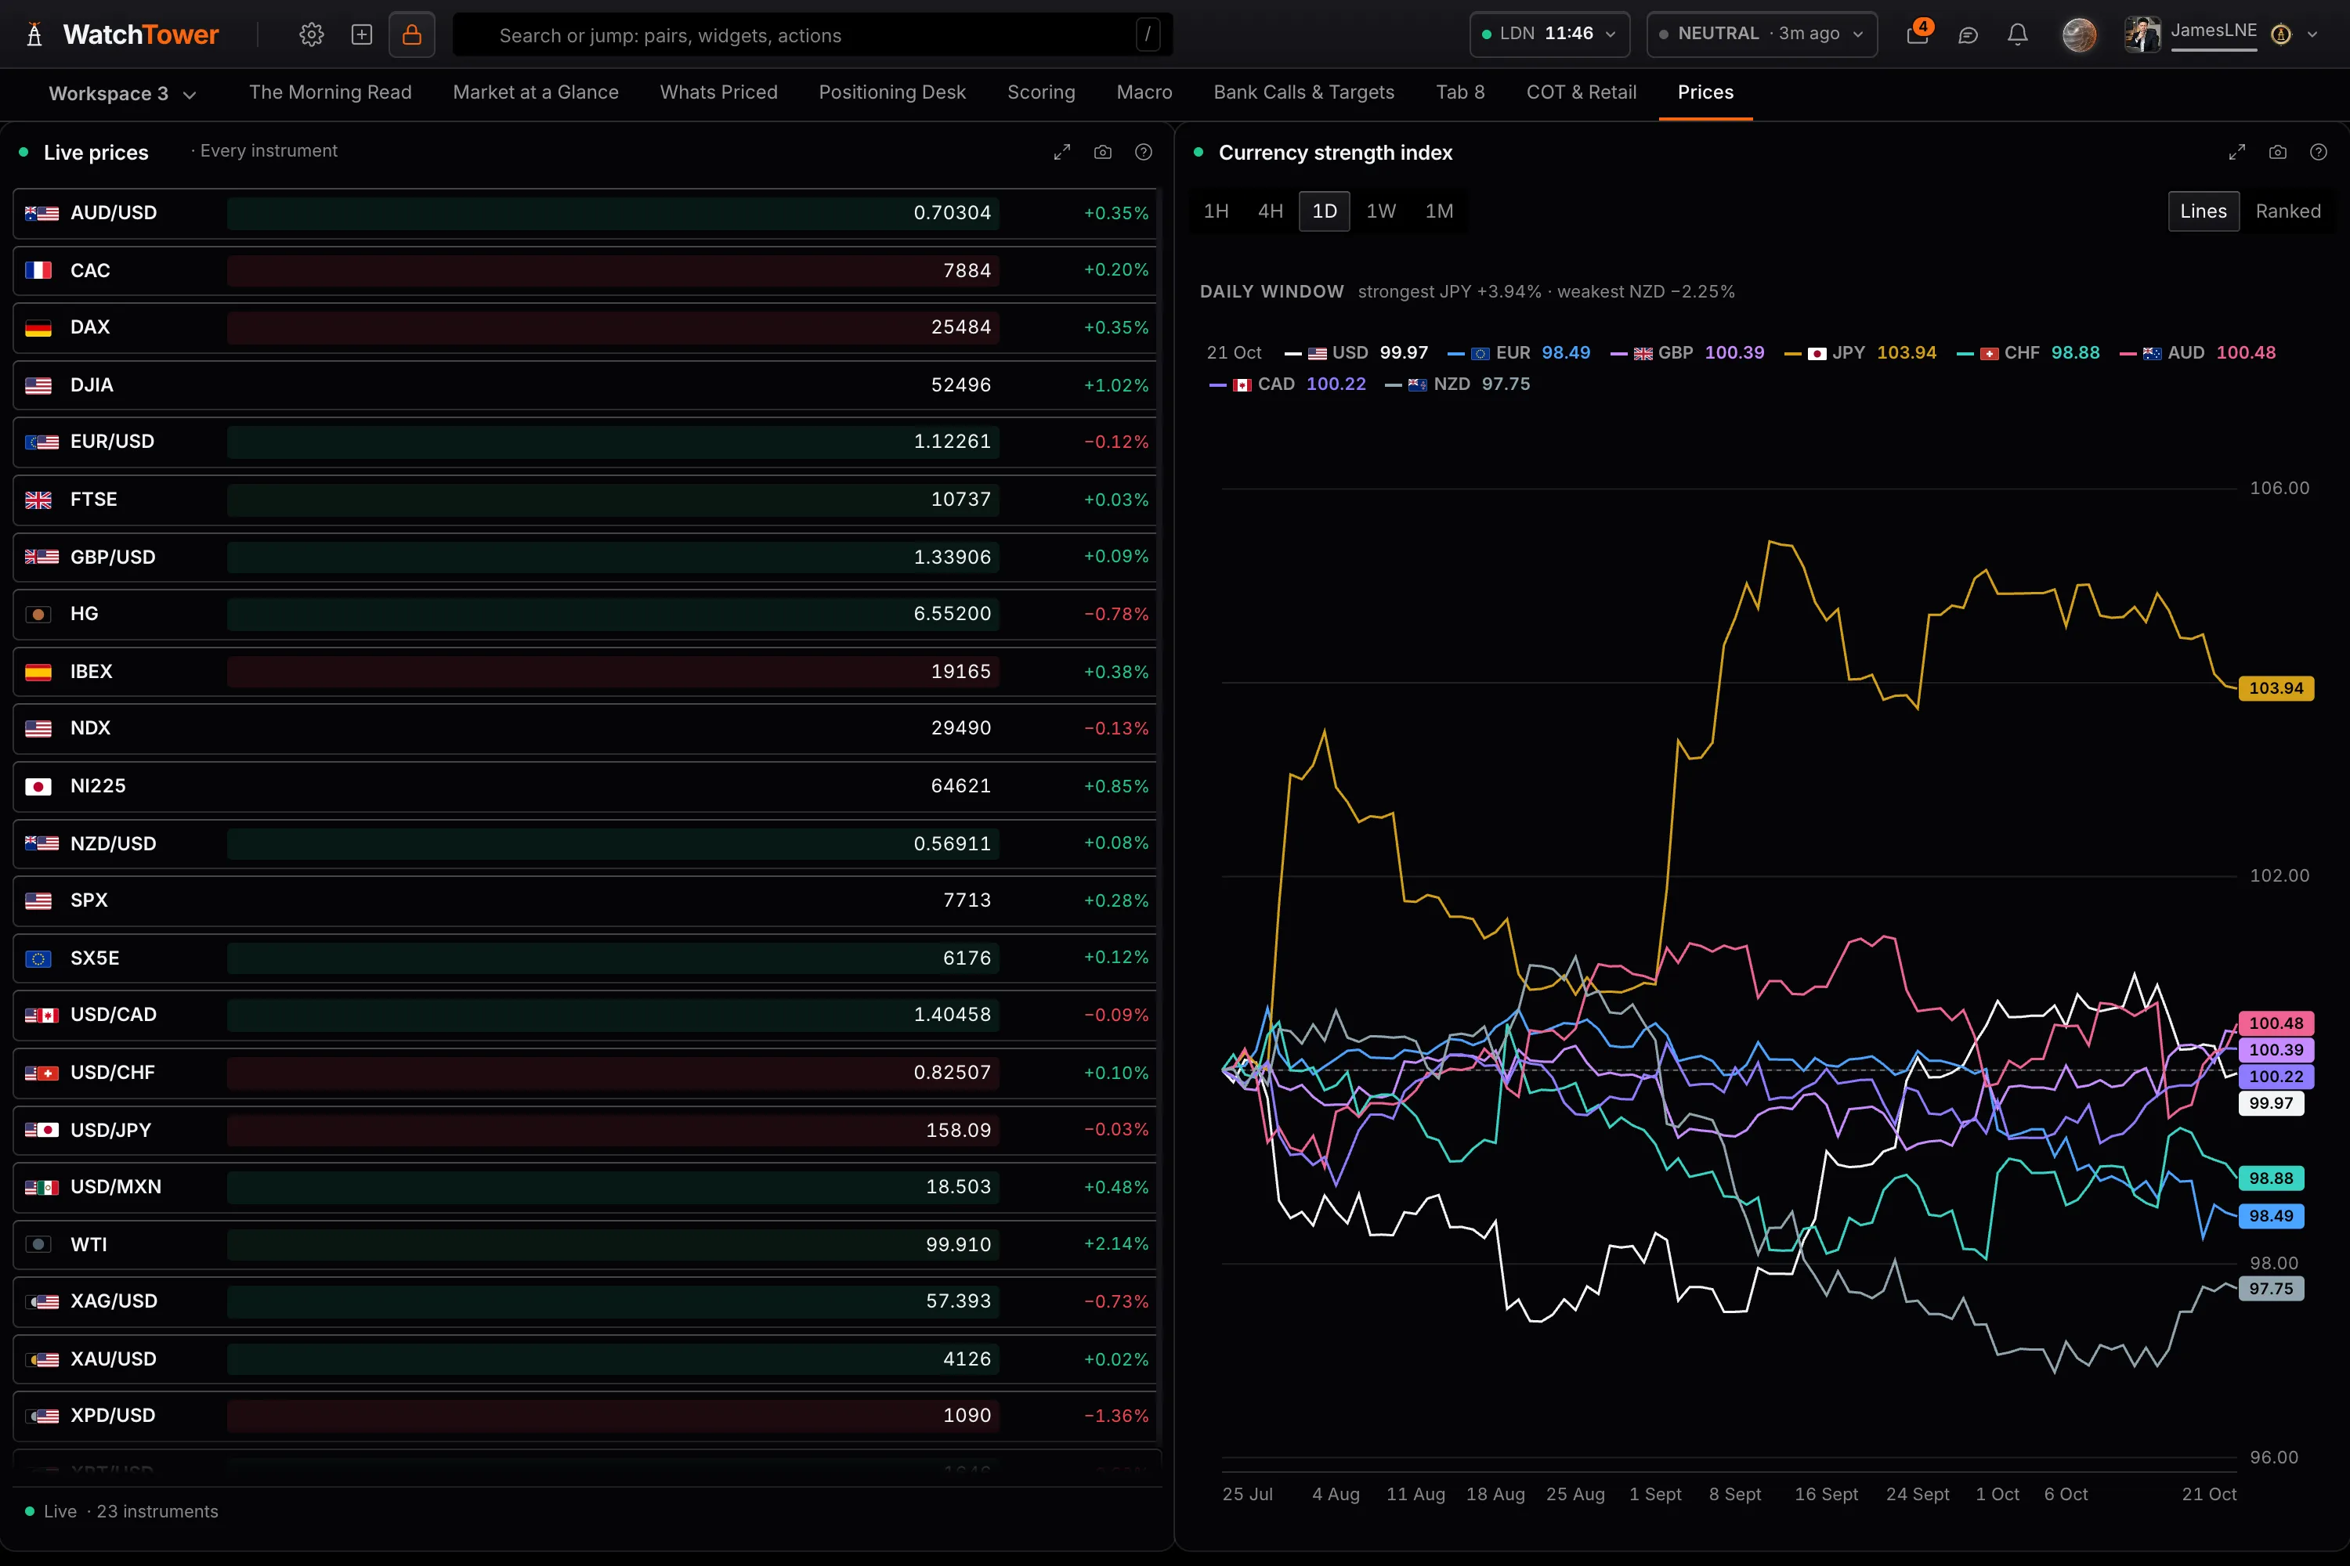Toggle NZD series in chart legend
The height and width of the screenshot is (1566, 2350).
coord(1458,384)
